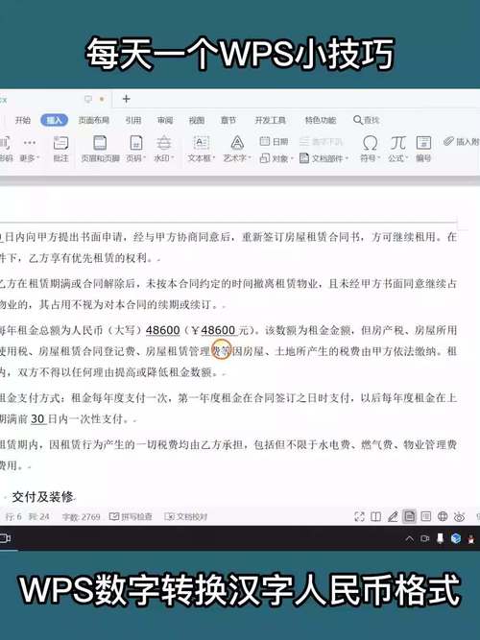Screen dimensions: 480x640
Task: Click the USB device tray icon
Action: click(440, 539)
